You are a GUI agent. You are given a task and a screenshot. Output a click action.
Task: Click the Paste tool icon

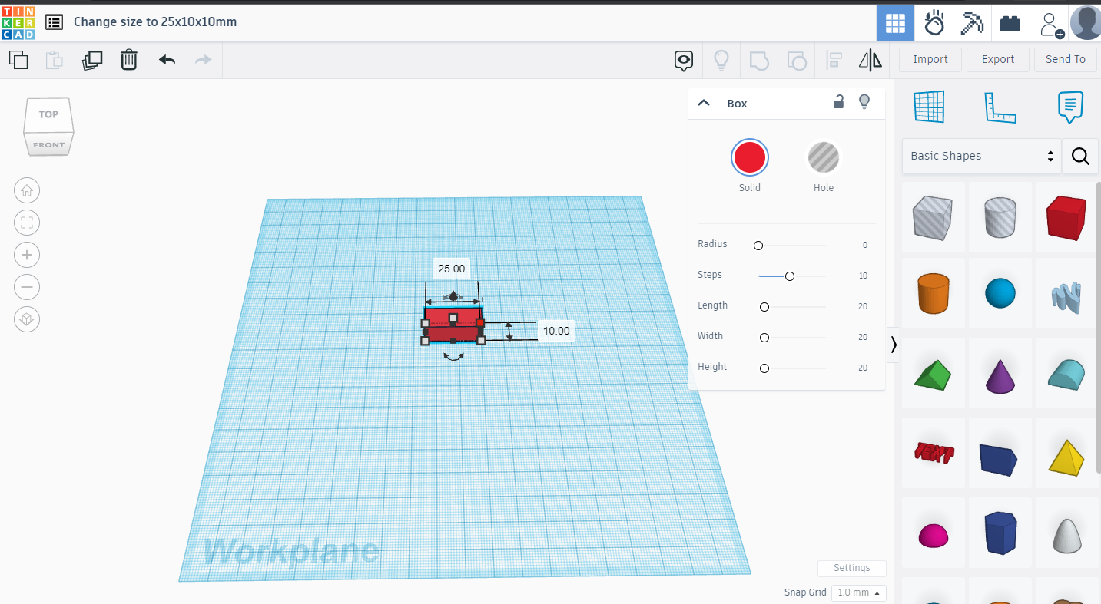click(x=55, y=60)
